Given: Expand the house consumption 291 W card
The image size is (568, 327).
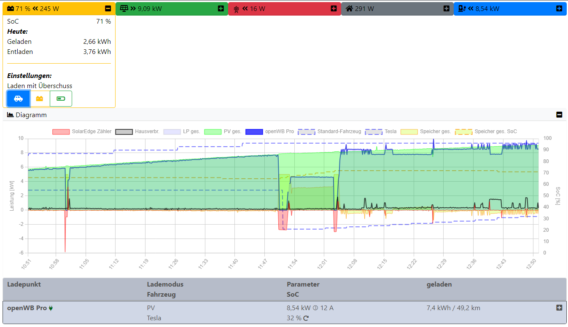Looking at the screenshot, I should [447, 8].
